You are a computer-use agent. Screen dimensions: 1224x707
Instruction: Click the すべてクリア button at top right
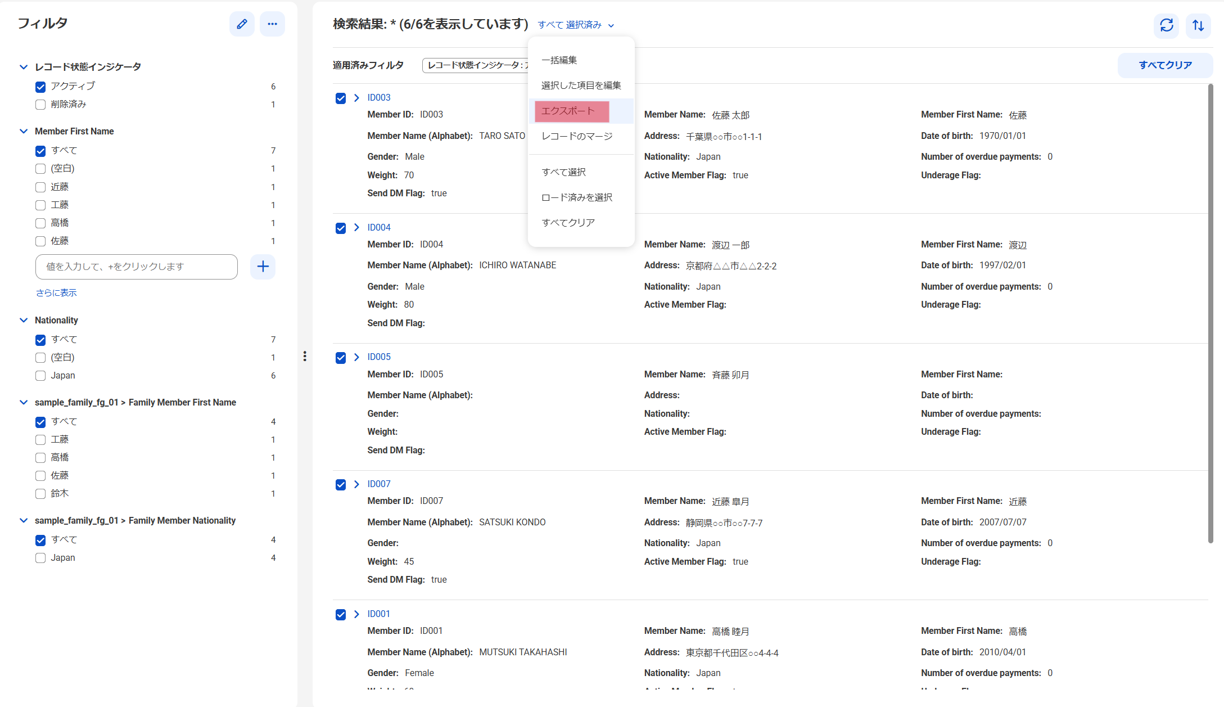click(1165, 65)
